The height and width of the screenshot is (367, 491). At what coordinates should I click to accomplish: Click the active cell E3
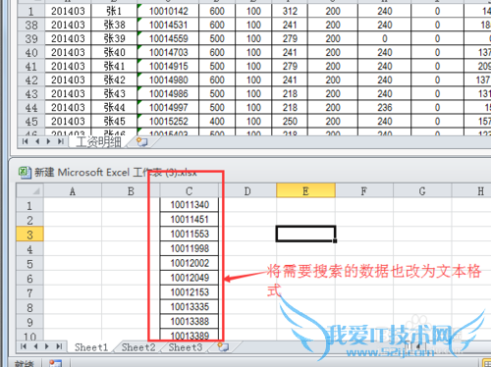point(305,234)
